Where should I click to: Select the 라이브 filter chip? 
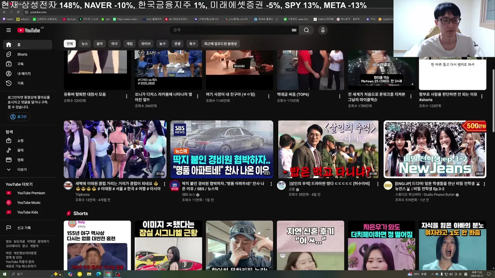pyautogui.click(x=146, y=44)
